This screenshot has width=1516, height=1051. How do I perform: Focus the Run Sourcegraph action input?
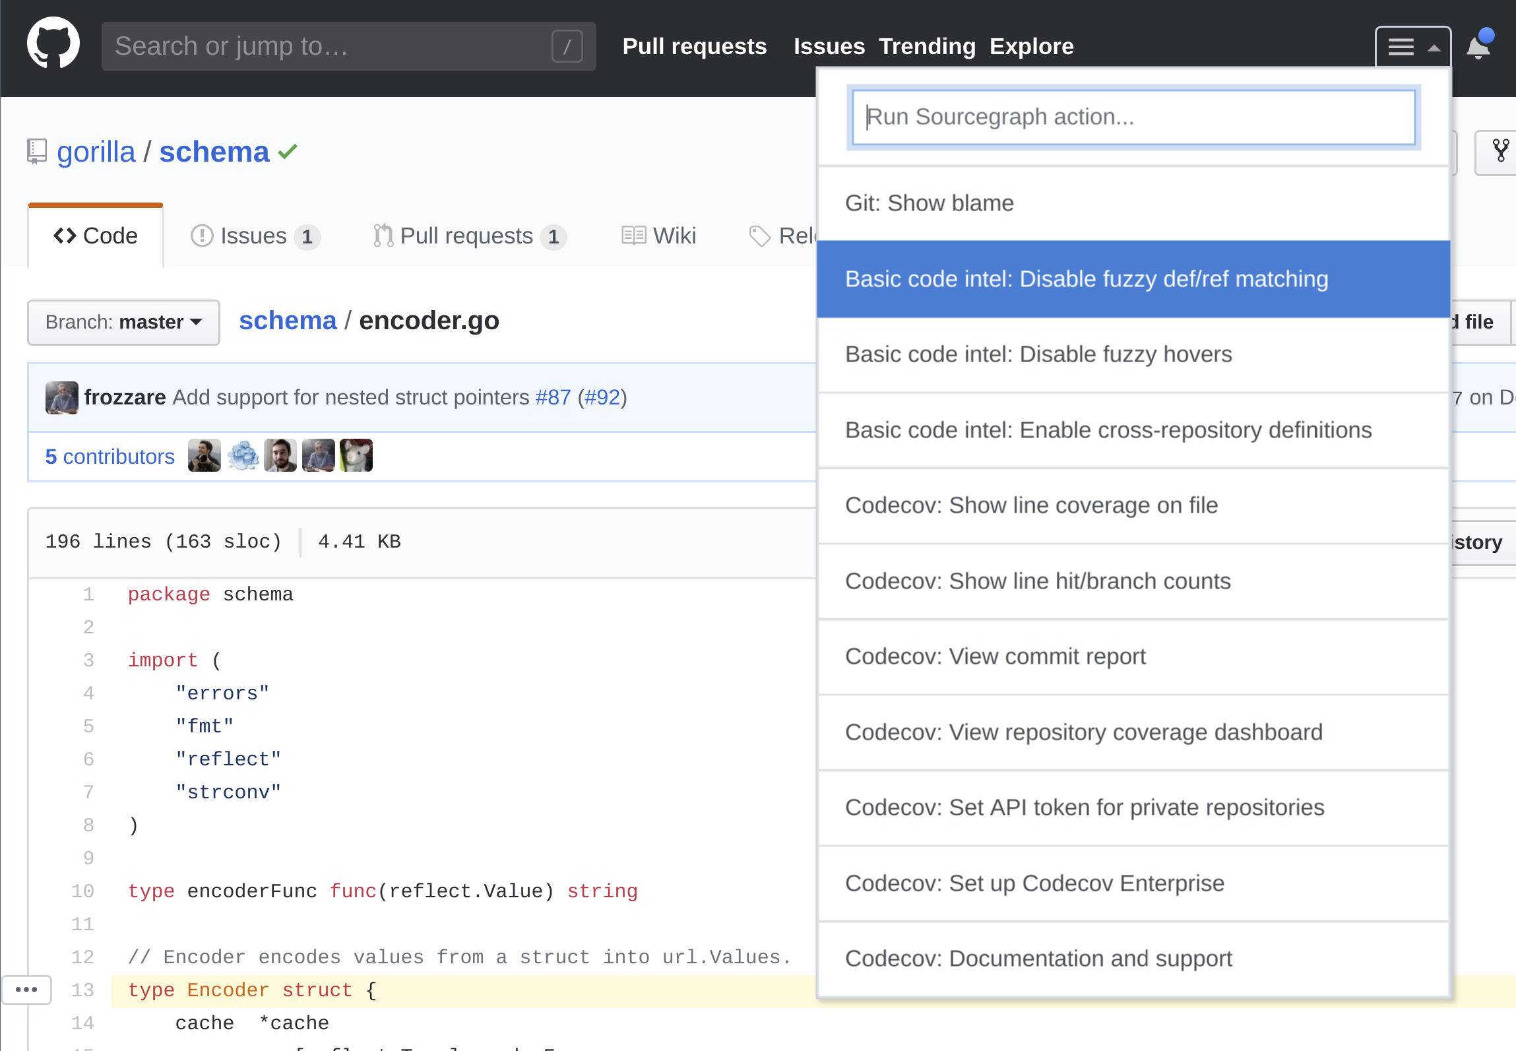(1133, 117)
